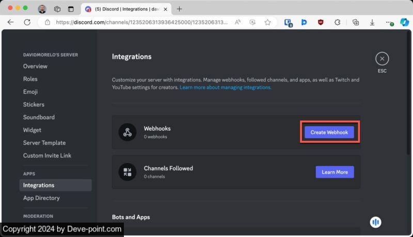This screenshot has height=237, width=413.
Task: Click Learn More for Channels Followed
Action: click(x=335, y=172)
